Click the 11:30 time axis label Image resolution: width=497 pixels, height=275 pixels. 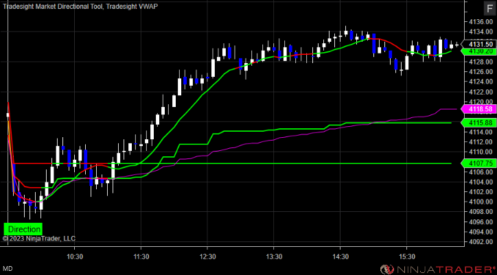pos(141,255)
